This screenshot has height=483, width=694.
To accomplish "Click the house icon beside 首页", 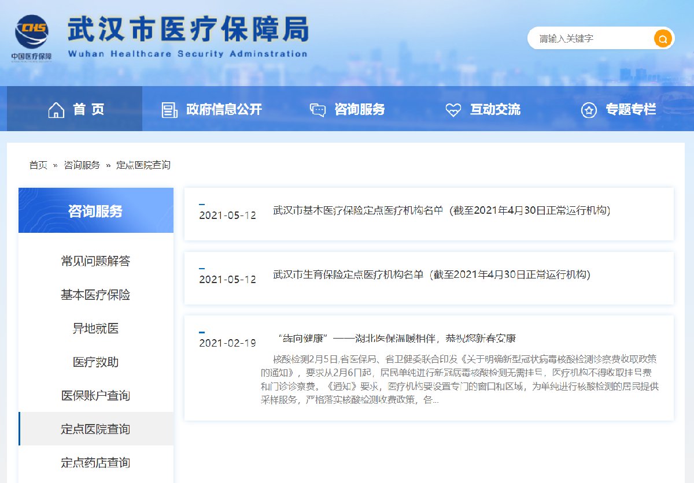I will pyautogui.click(x=56, y=110).
